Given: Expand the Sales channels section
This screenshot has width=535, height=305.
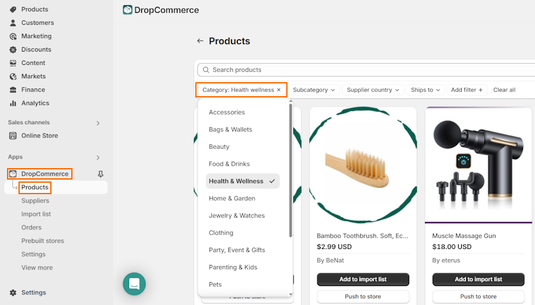Looking at the screenshot, I should click(98, 123).
